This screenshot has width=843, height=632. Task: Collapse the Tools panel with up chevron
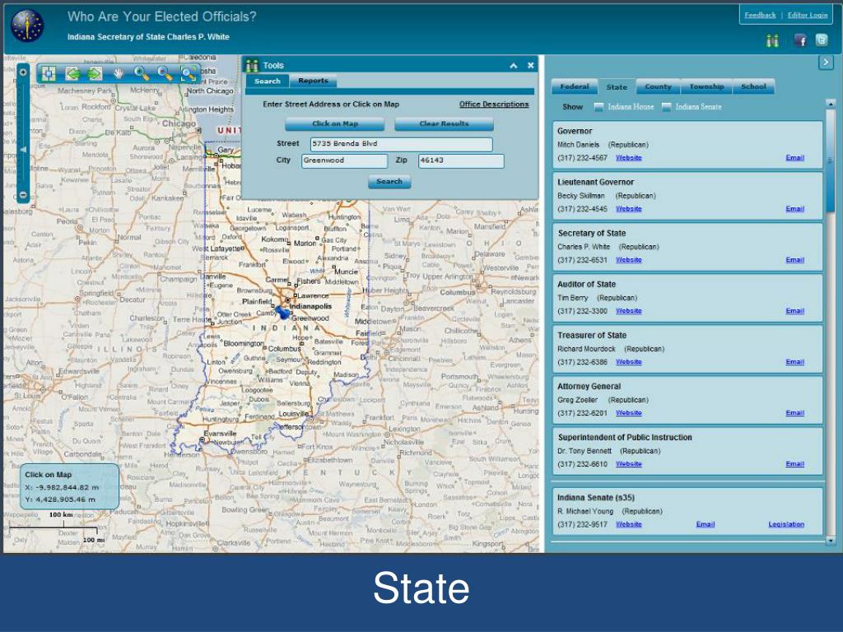(x=514, y=66)
